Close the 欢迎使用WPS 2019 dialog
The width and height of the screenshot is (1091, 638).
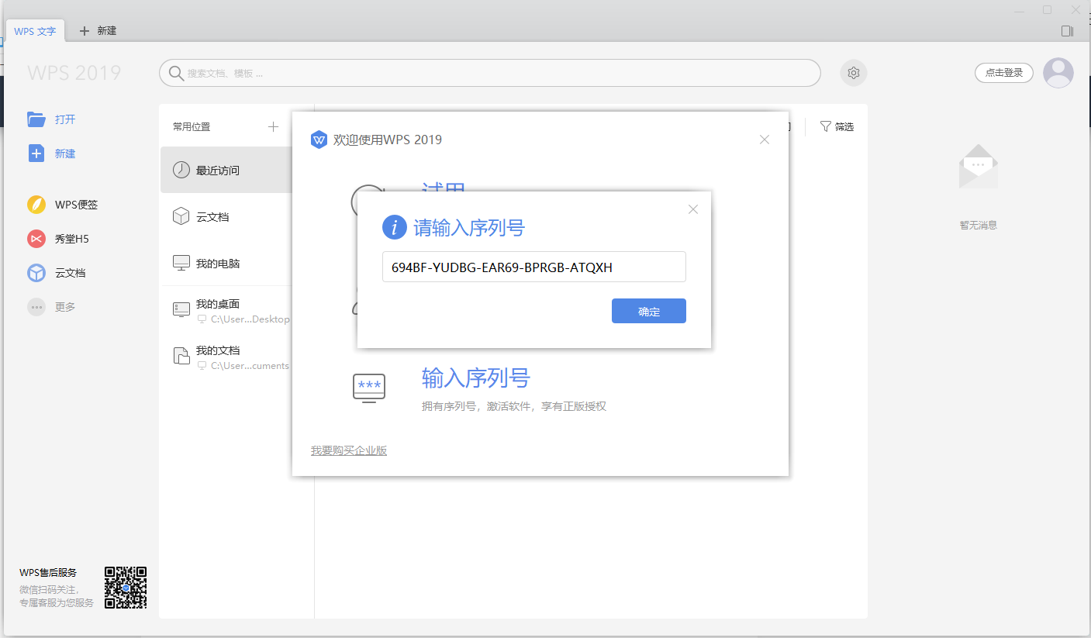[765, 140]
